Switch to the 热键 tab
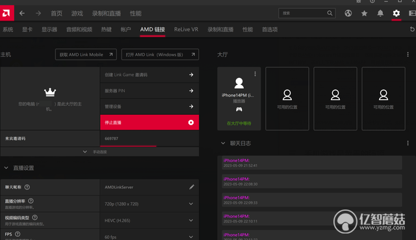 click(x=107, y=29)
